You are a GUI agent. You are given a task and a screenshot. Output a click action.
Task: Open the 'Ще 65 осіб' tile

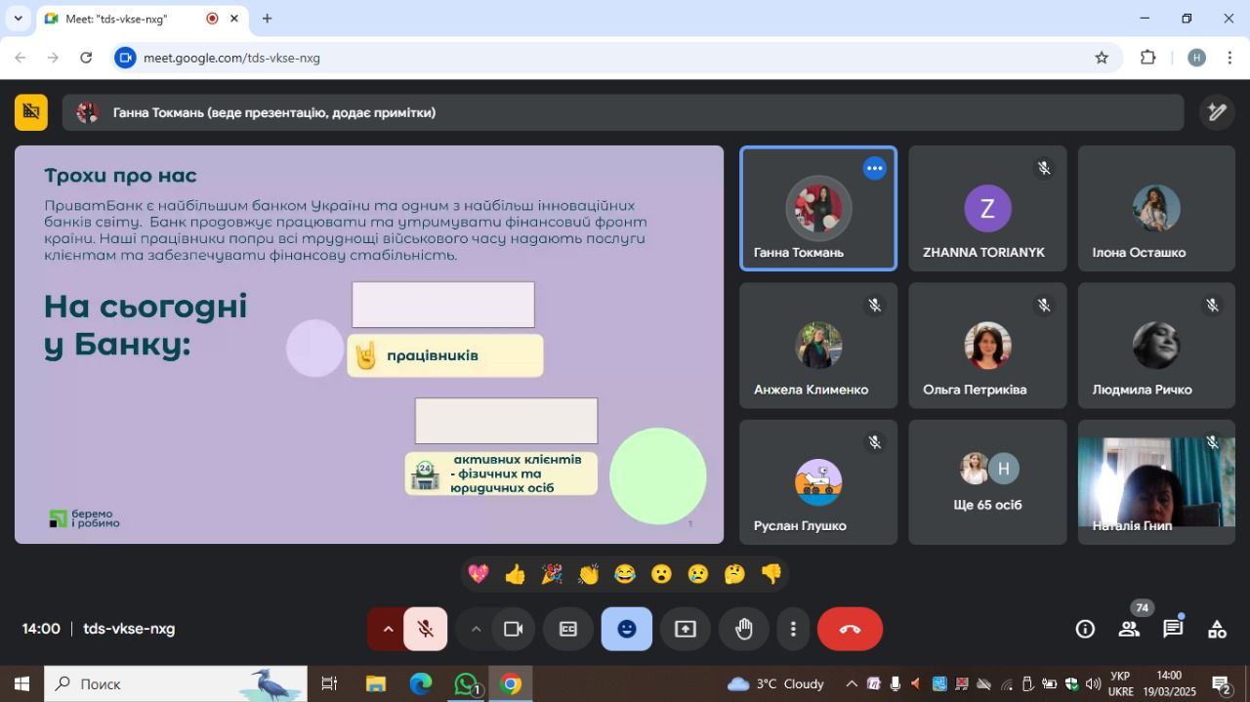click(987, 482)
